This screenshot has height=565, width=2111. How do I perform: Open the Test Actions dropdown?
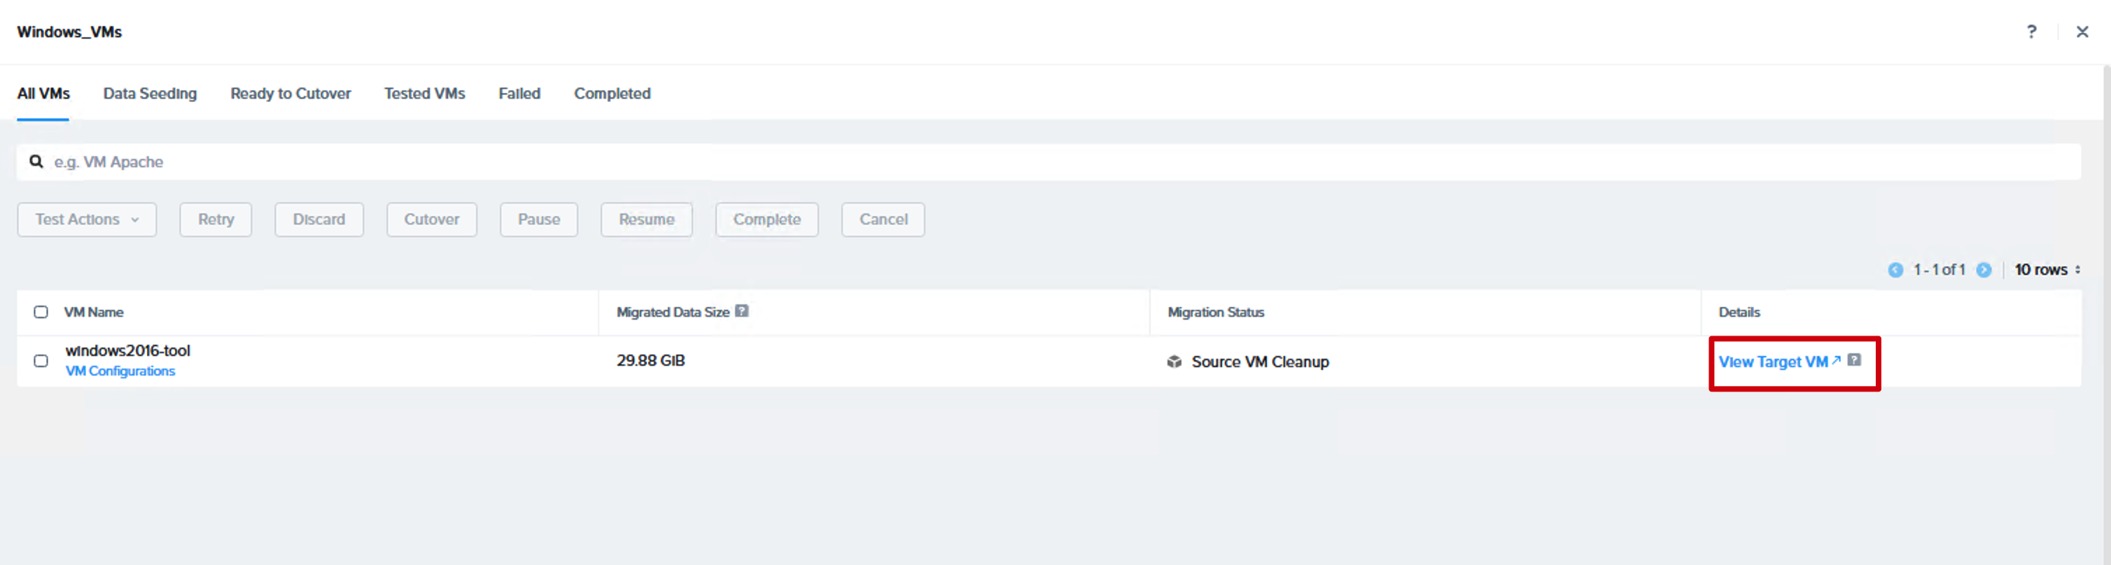tap(87, 220)
